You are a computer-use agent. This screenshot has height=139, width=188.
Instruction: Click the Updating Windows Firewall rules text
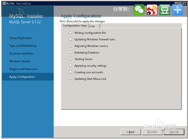pyautogui.click(x=95, y=39)
